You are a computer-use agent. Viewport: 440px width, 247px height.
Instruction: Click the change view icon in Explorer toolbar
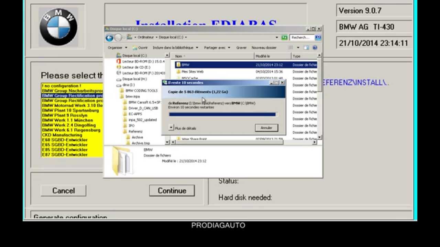coord(291,48)
